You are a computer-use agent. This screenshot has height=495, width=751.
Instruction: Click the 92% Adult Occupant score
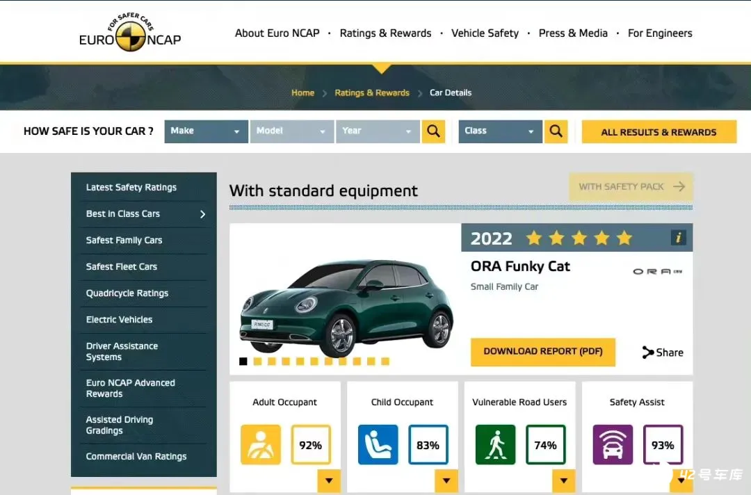311,445
